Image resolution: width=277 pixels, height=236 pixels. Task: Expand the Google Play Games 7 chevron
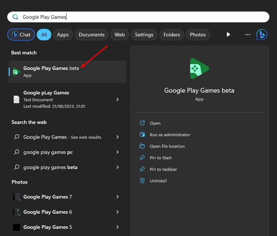coord(117,197)
